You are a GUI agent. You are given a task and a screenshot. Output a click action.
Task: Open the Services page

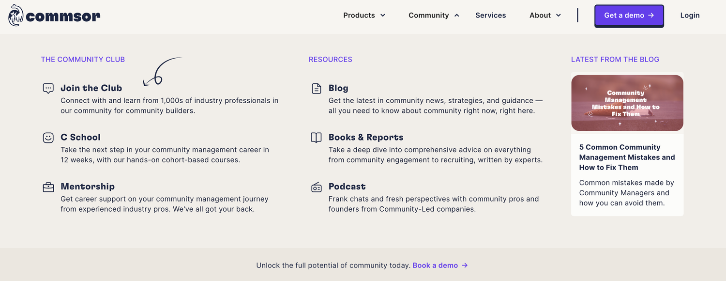pos(491,16)
